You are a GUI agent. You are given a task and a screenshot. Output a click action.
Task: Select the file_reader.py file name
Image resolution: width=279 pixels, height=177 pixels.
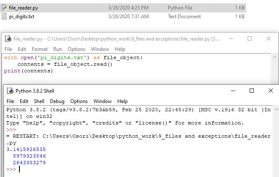pyautogui.click(x=23, y=8)
